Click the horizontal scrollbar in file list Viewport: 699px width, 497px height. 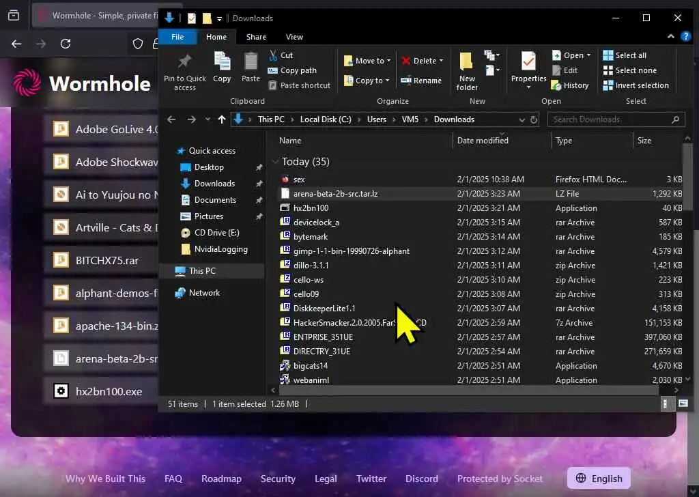(468, 390)
